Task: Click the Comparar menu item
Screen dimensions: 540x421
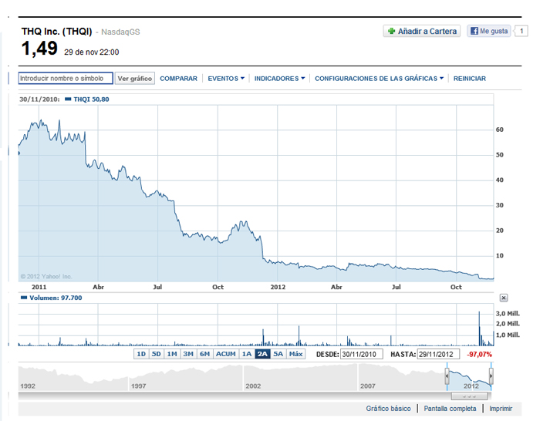Action: pyautogui.click(x=178, y=79)
